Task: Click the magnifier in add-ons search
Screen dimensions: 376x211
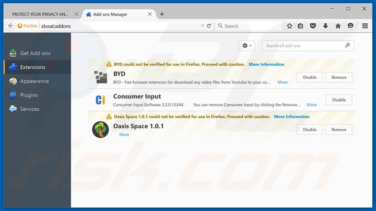Action: (x=347, y=45)
